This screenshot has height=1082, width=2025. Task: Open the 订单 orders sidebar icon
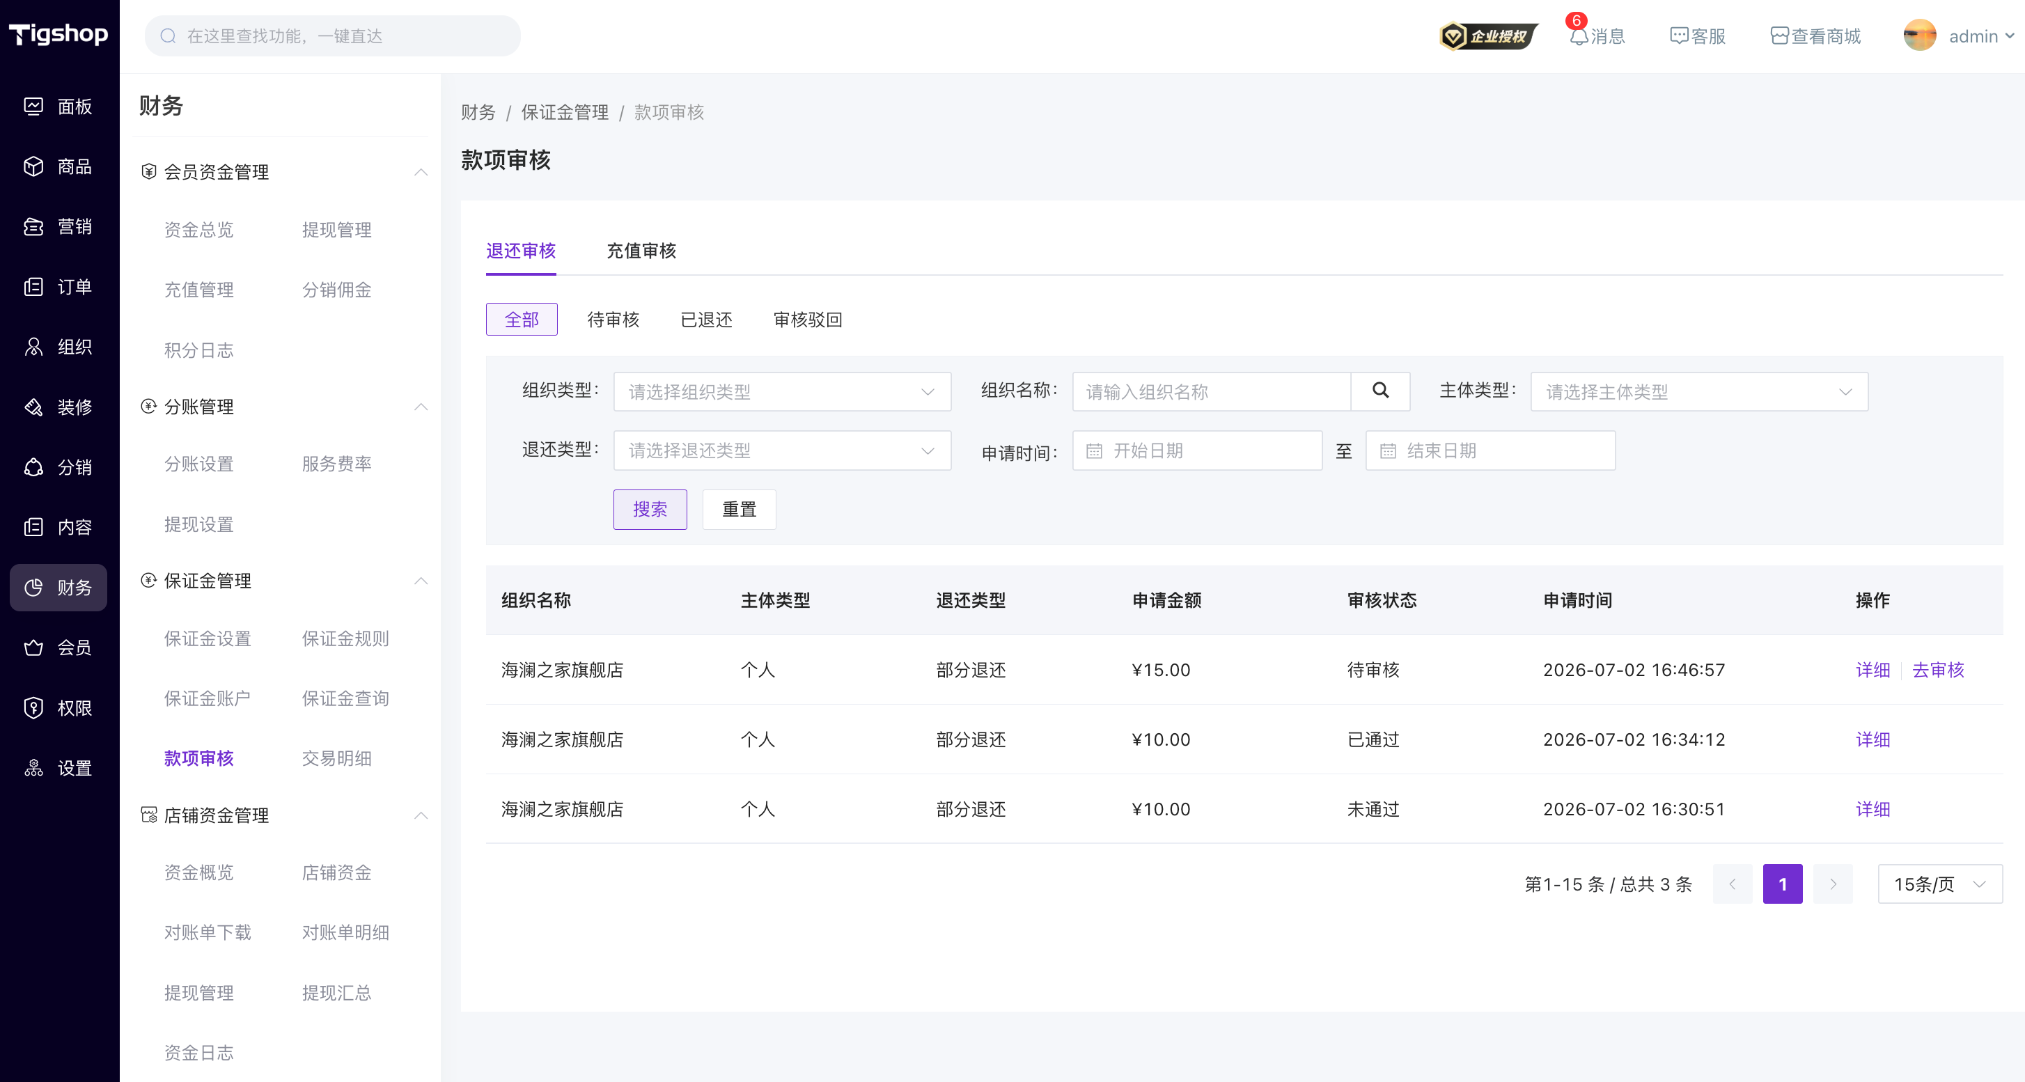click(x=33, y=287)
